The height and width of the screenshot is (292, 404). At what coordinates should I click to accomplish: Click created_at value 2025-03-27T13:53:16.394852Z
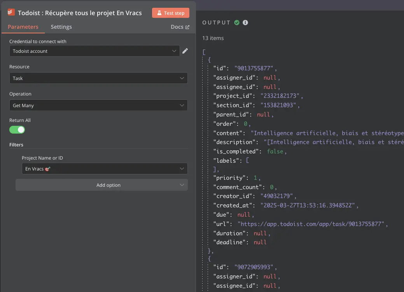(x=308, y=205)
